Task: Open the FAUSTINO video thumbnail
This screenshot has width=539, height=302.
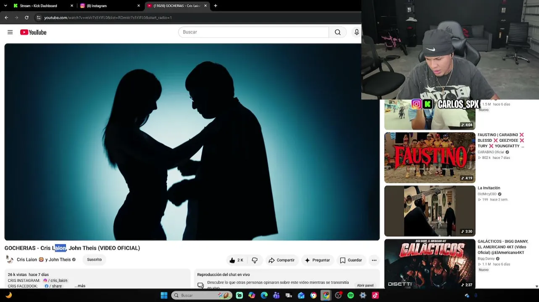Action: pyautogui.click(x=430, y=158)
